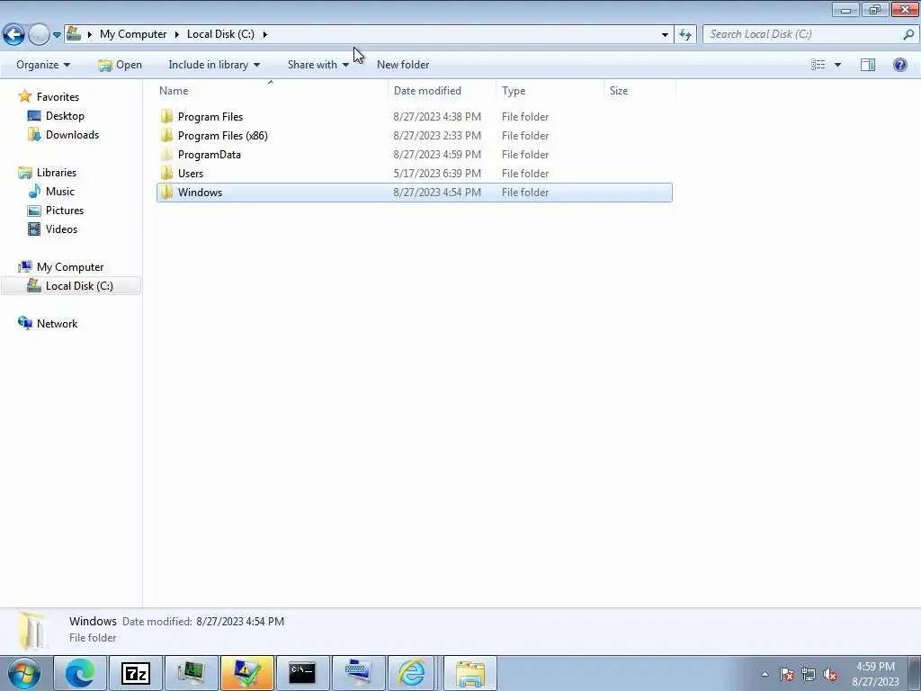Open the address bar history dropdown
921x691 pixels.
click(x=665, y=35)
